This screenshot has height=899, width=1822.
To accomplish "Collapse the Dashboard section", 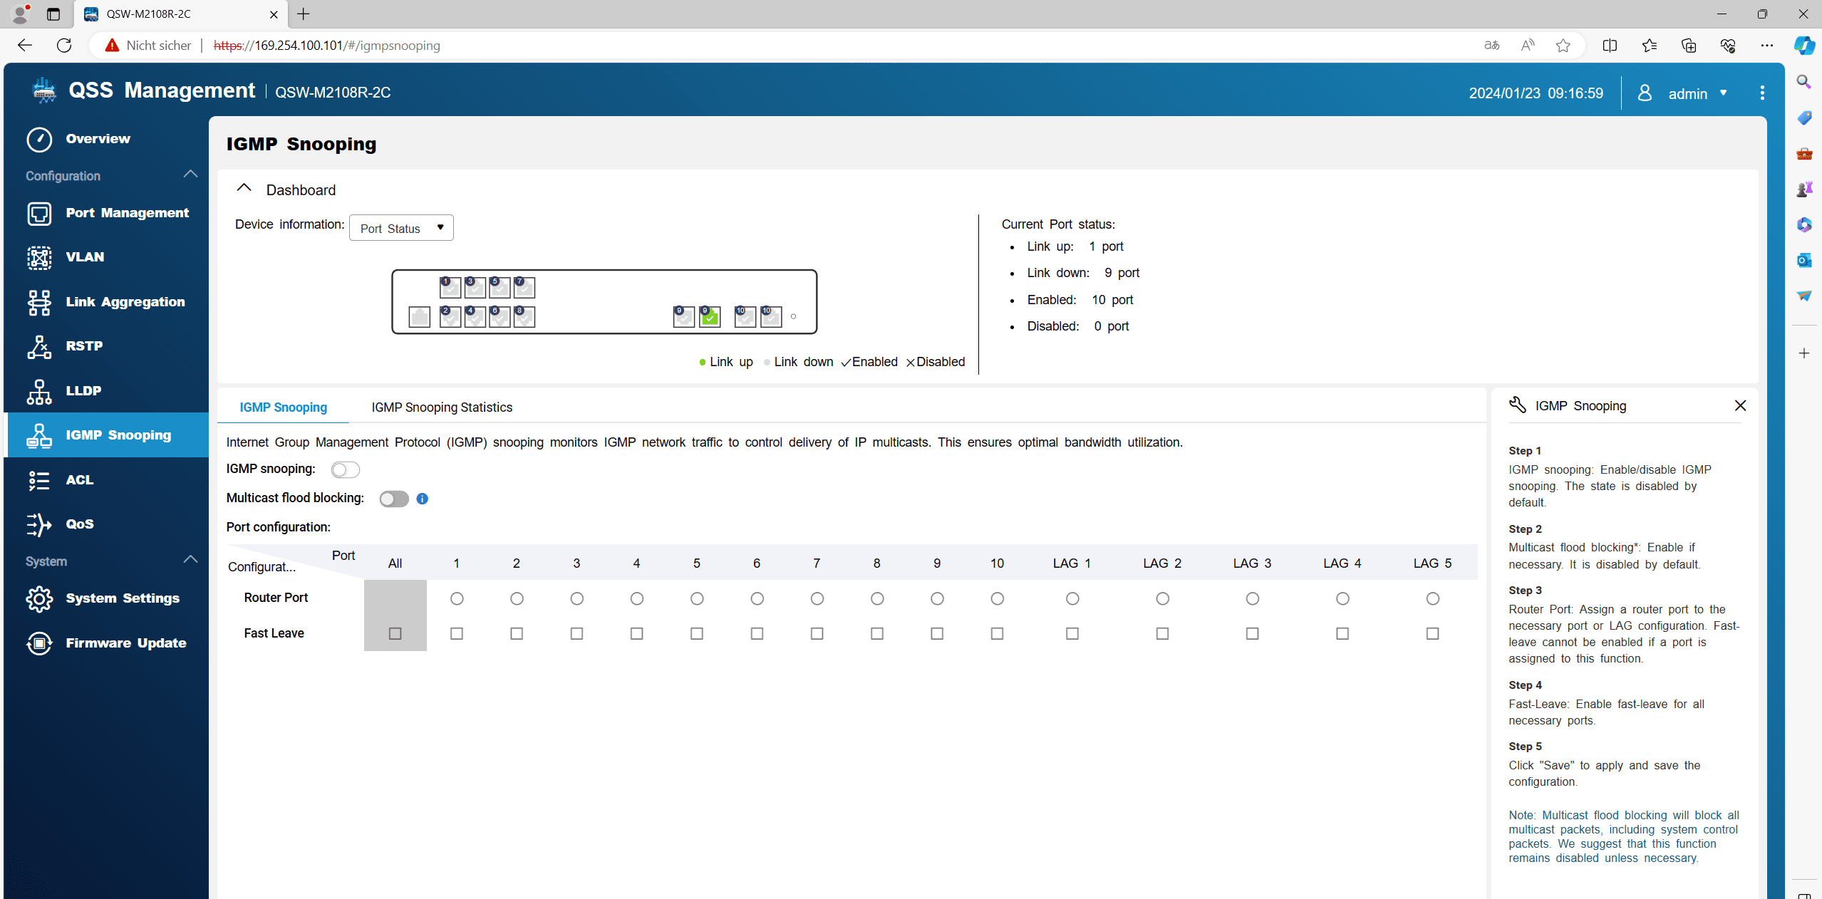I will [244, 189].
